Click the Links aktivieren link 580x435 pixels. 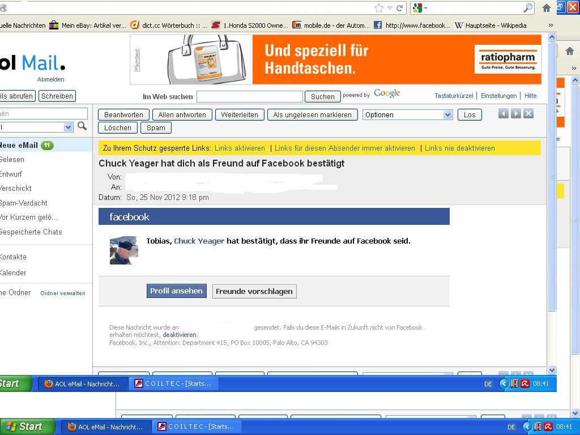click(240, 148)
